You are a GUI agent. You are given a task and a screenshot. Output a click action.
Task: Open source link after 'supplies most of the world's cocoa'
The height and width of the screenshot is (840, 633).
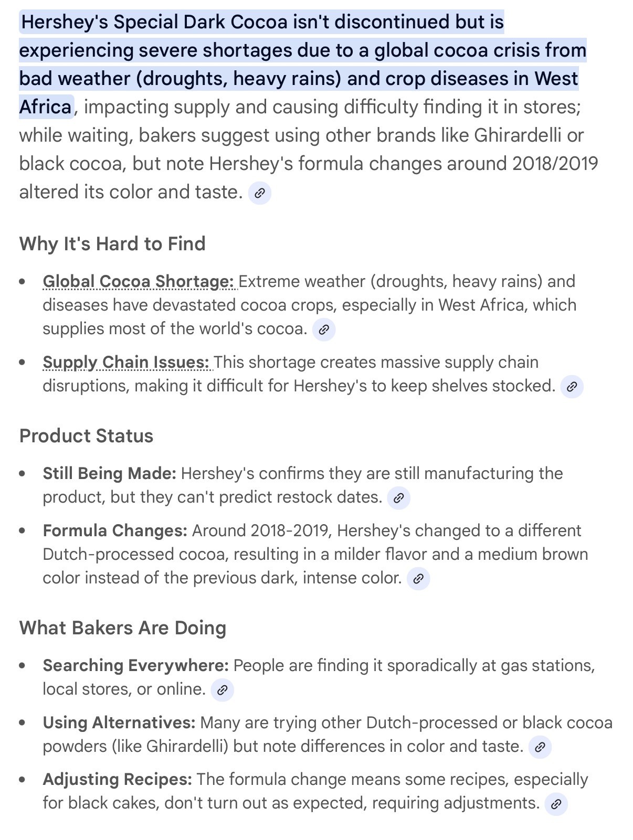tap(324, 329)
